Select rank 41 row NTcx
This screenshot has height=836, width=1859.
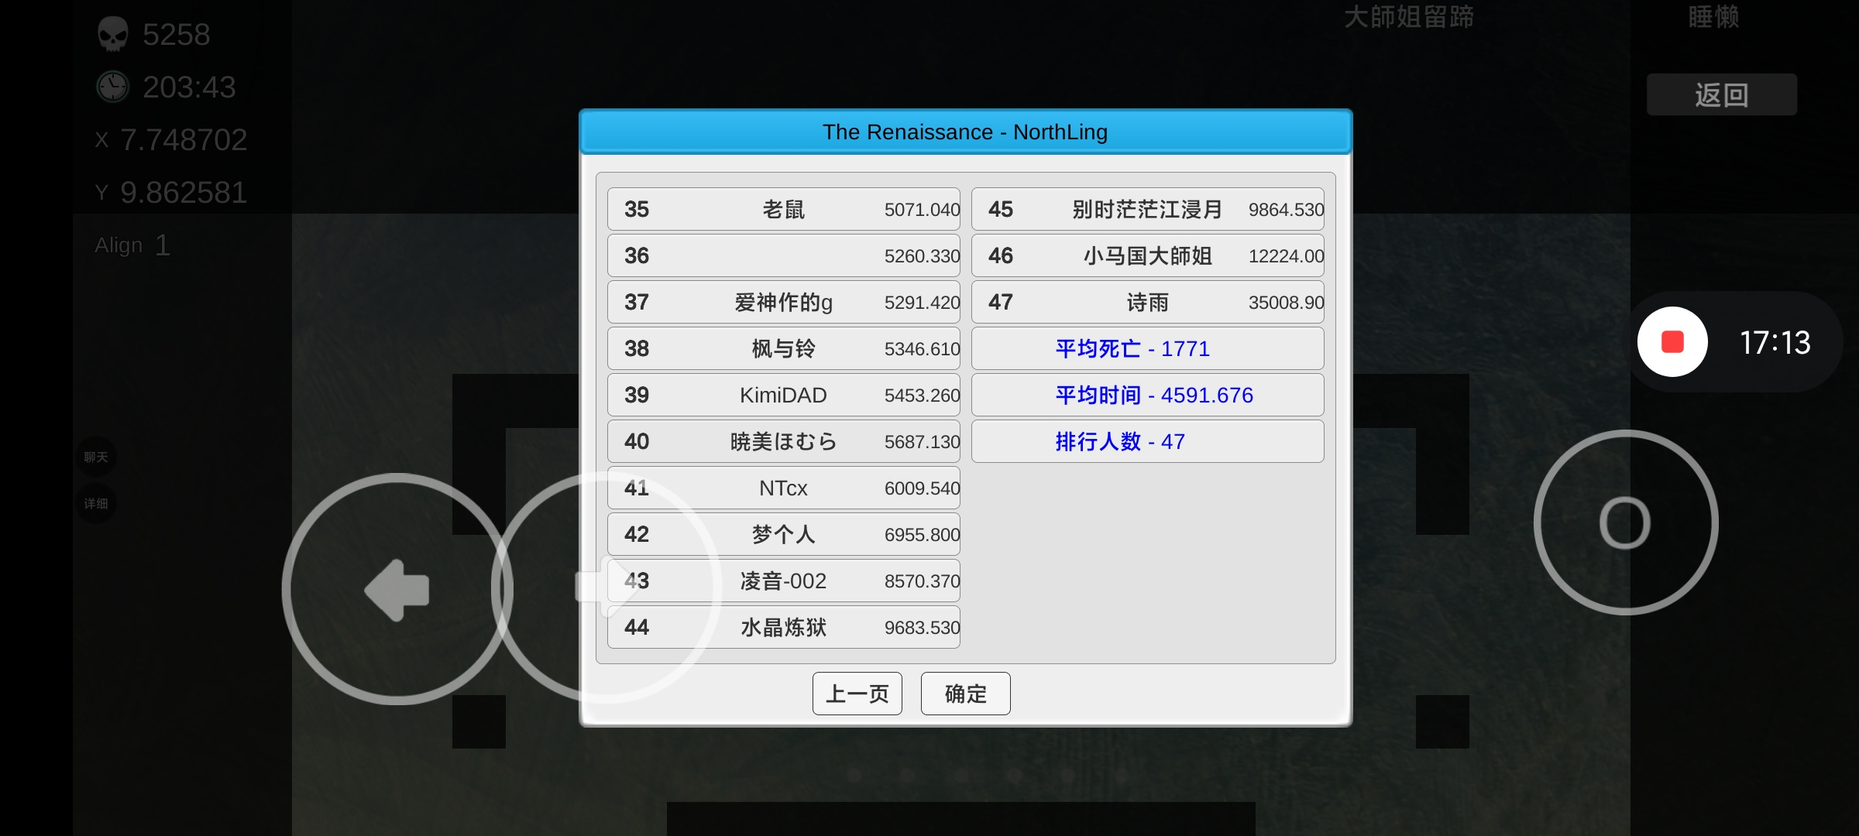(783, 488)
